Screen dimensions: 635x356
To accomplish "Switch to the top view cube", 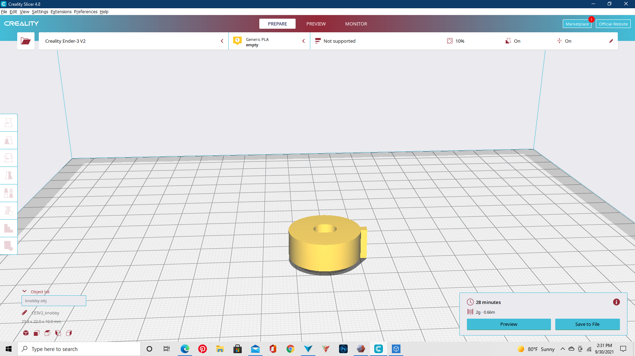I will pos(47,333).
